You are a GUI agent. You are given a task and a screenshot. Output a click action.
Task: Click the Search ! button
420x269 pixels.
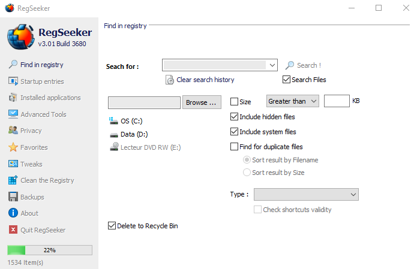point(303,65)
